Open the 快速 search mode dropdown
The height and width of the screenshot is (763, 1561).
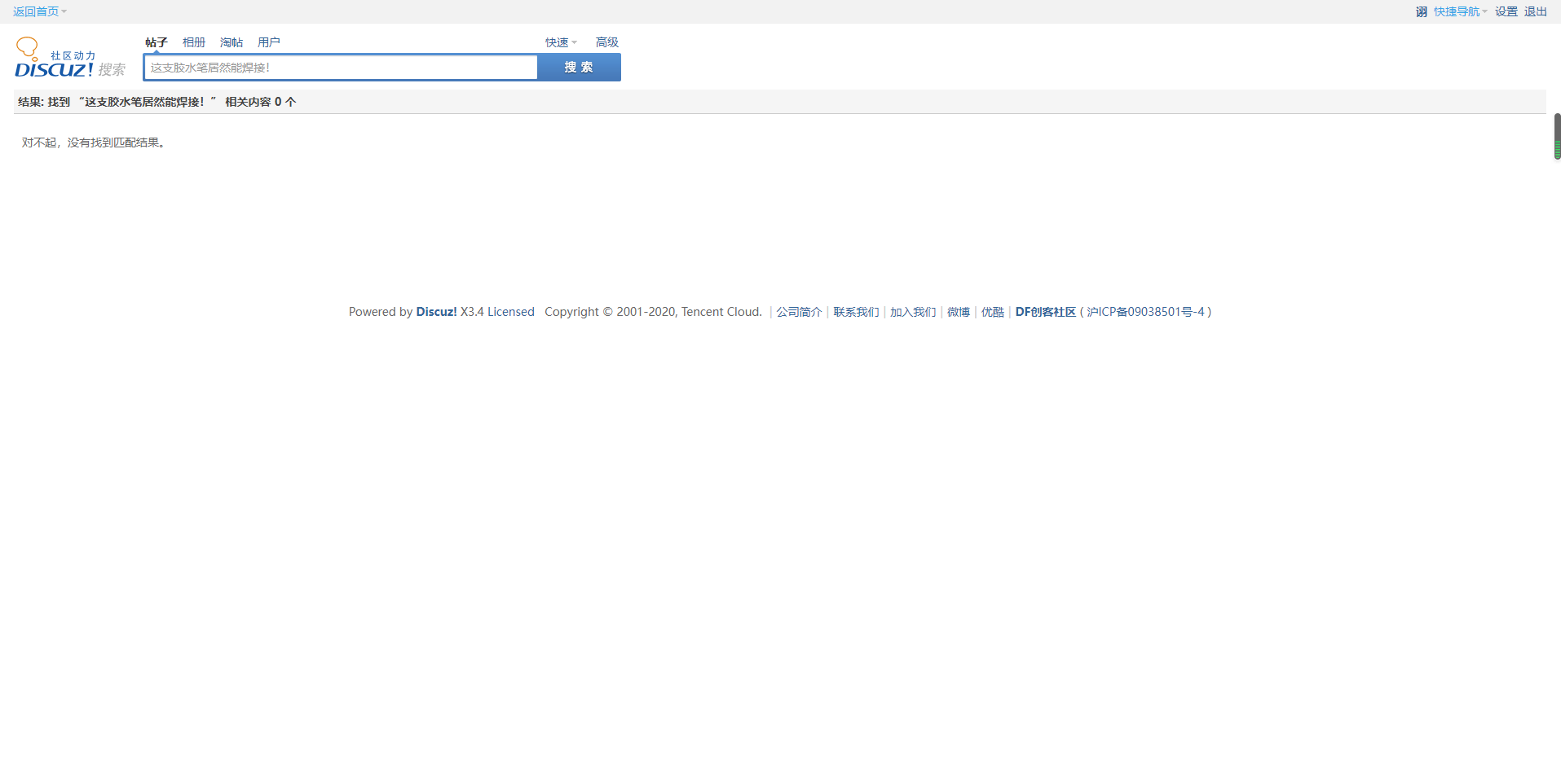[561, 42]
